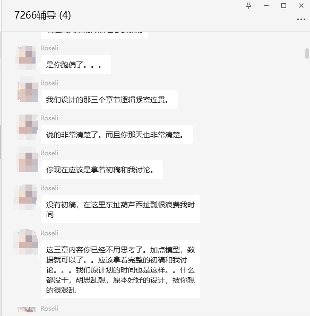The image size is (310, 316).
Task: Click the chat scrollbar thumb
Action: tap(307, 54)
